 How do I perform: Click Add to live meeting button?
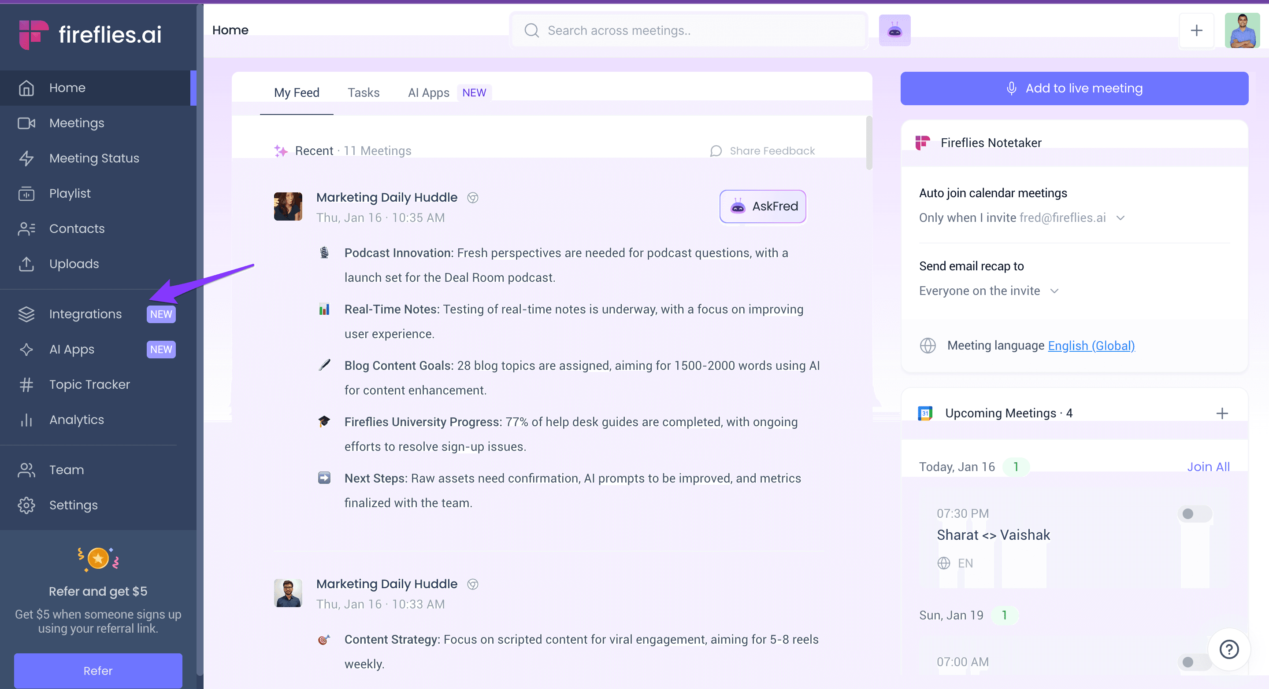coord(1074,88)
